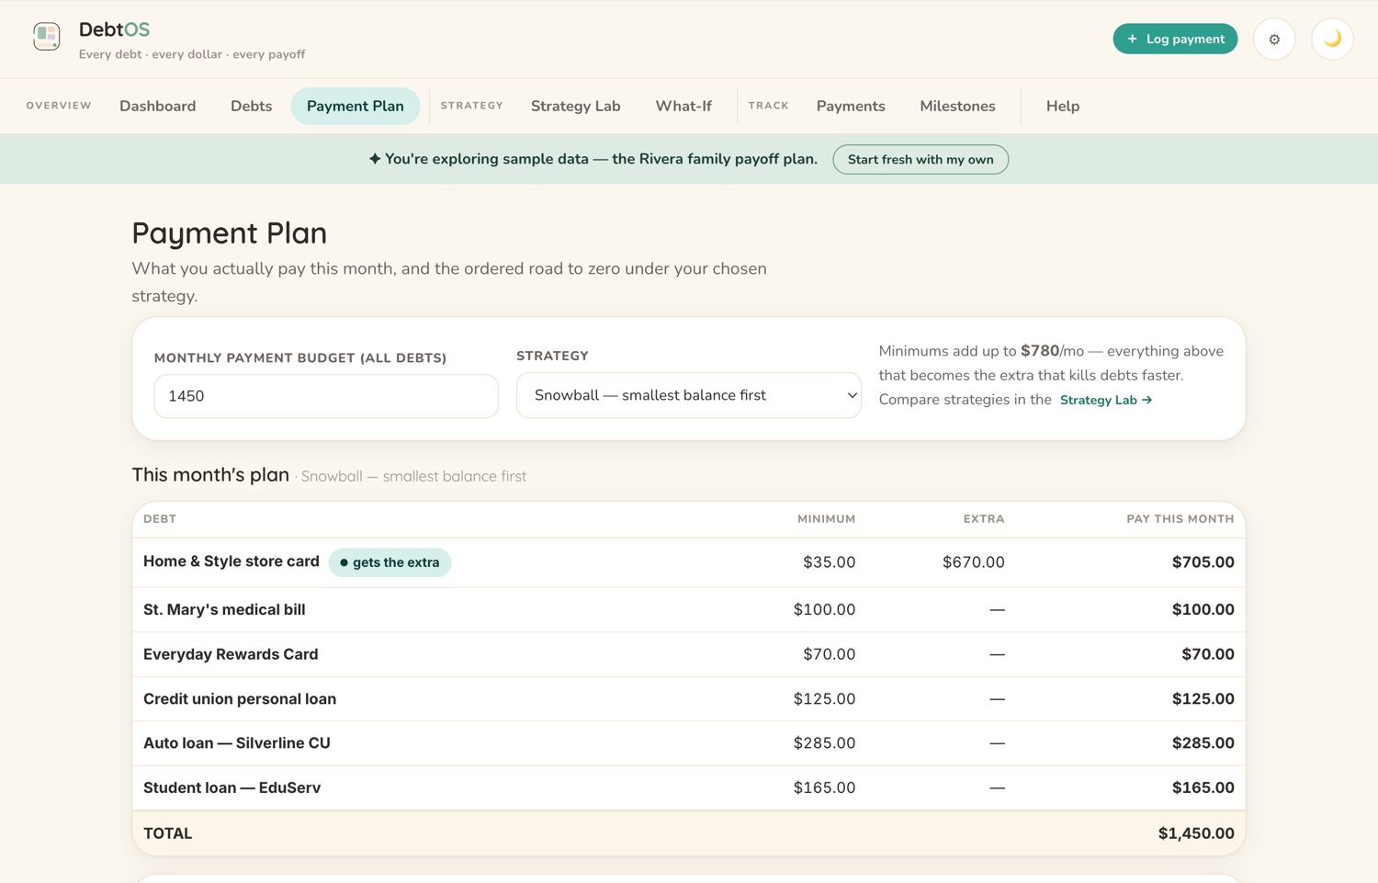Click the DEBT column header
This screenshot has height=883, width=1378.
point(160,519)
